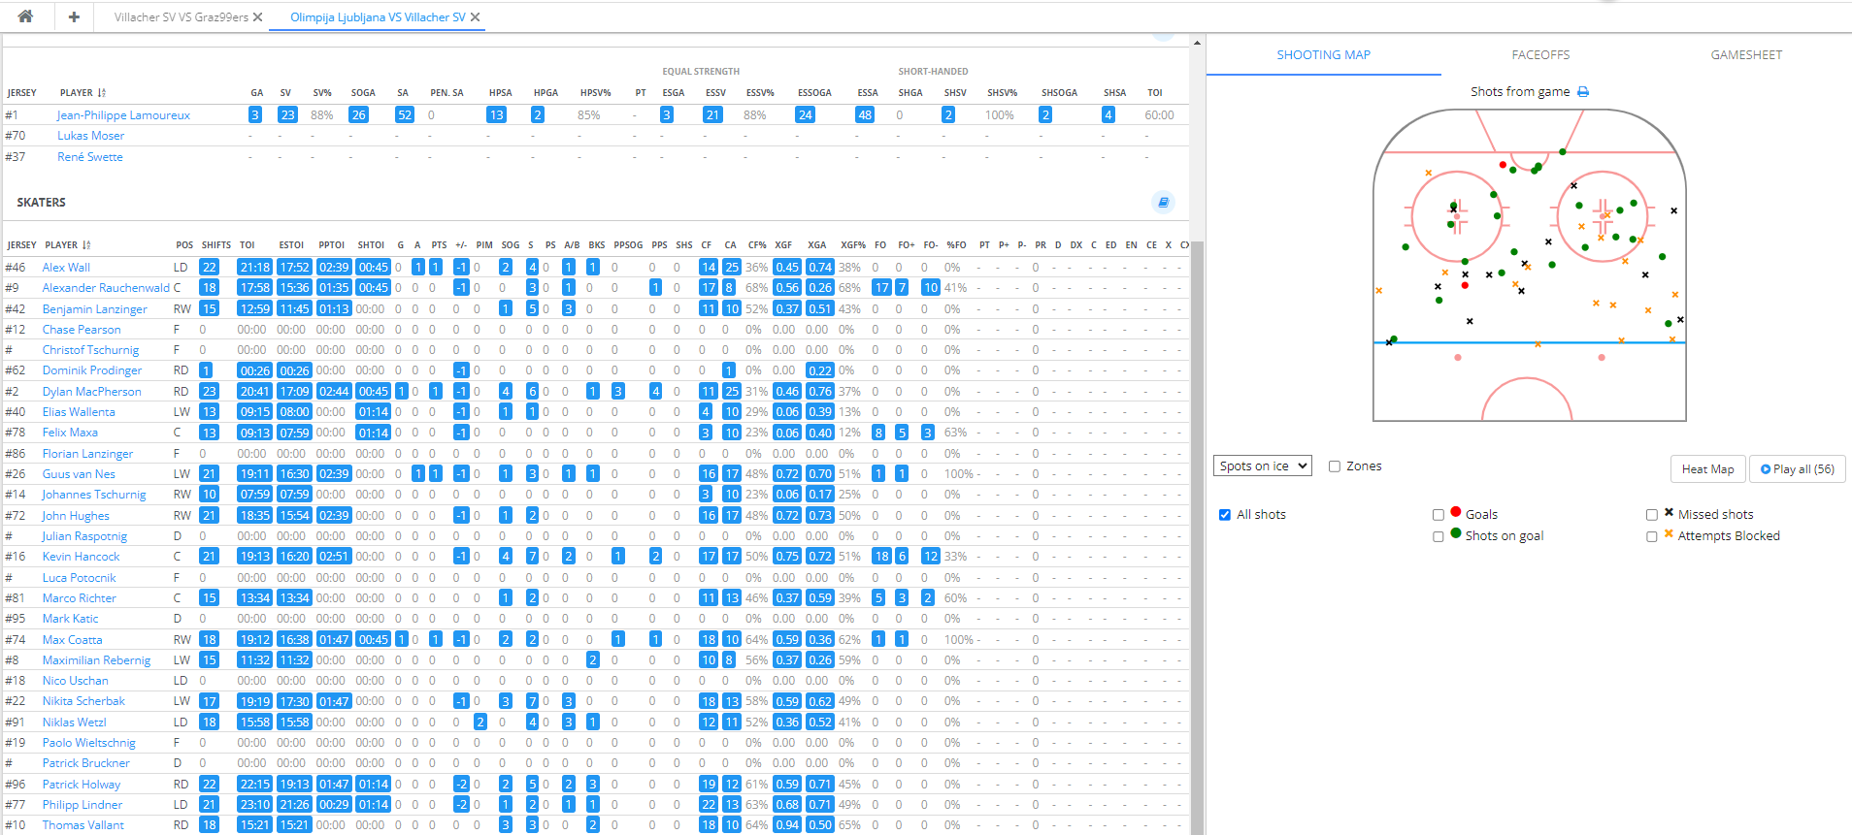This screenshot has height=835, width=1852.
Task: Enable the Zones checkbox
Action: (x=1335, y=466)
